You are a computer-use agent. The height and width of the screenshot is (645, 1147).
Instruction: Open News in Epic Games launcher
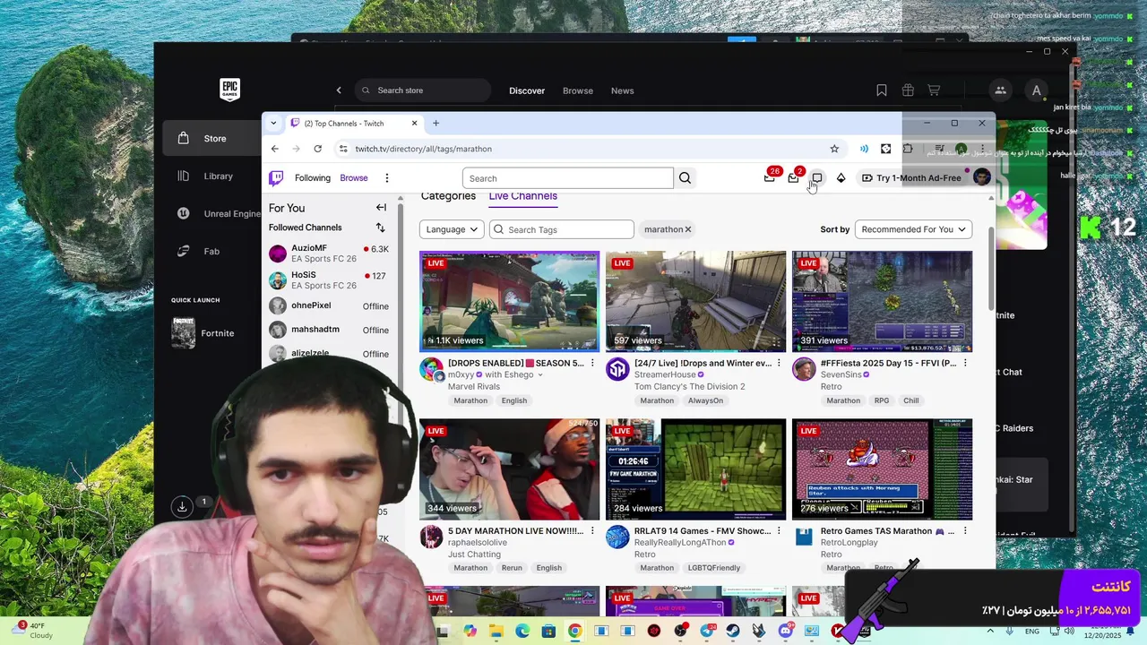point(623,90)
